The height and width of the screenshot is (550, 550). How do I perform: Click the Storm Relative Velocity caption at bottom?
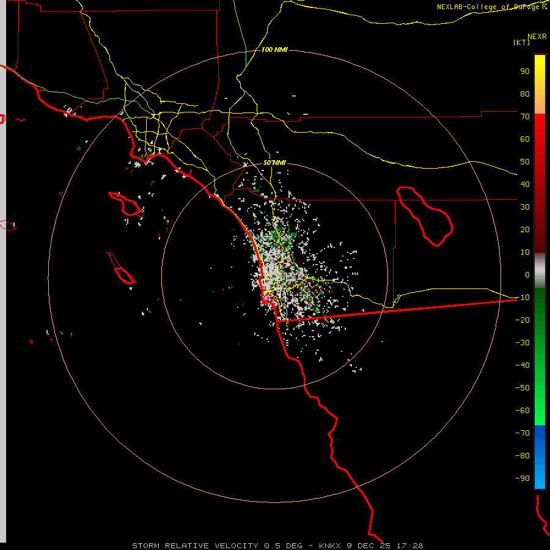point(277,546)
